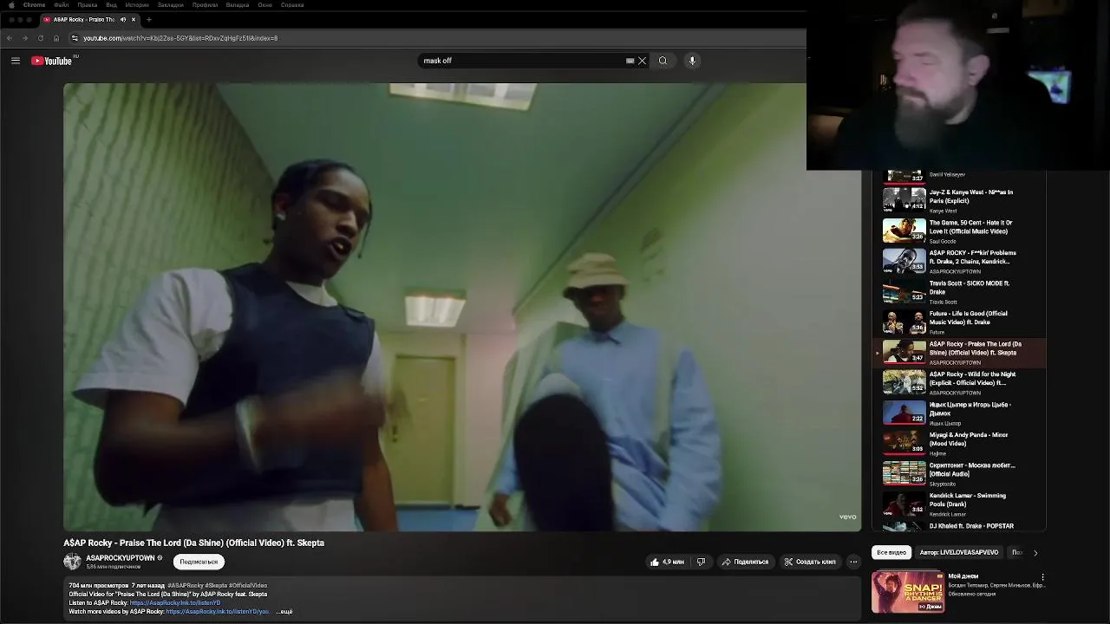This screenshot has width=1110, height=624.
Task: Click the main video player
Action: pyautogui.click(x=462, y=307)
